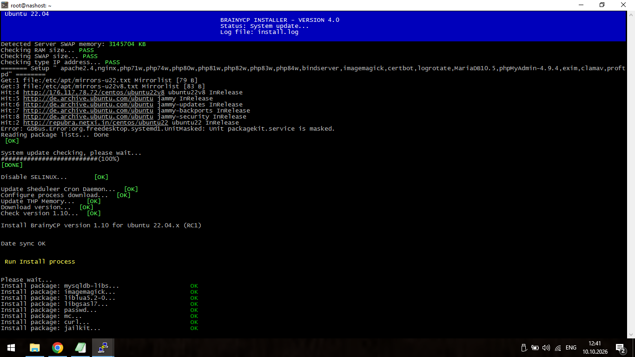Open the Windows Start menu
This screenshot has height=357, width=635.
(x=11, y=348)
